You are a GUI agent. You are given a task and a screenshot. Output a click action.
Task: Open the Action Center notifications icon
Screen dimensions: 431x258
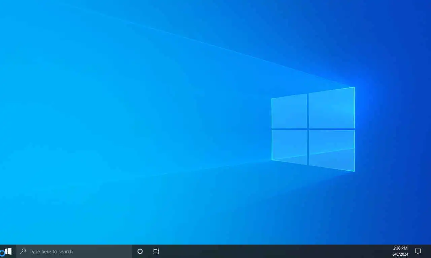[418, 251]
